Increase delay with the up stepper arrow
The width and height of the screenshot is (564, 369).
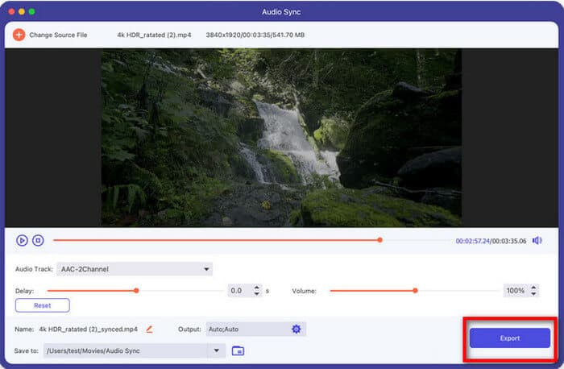click(257, 287)
